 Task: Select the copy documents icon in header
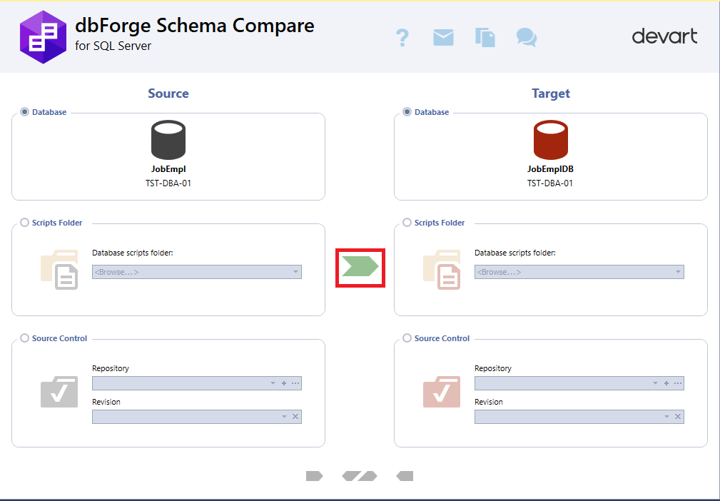click(485, 38)
